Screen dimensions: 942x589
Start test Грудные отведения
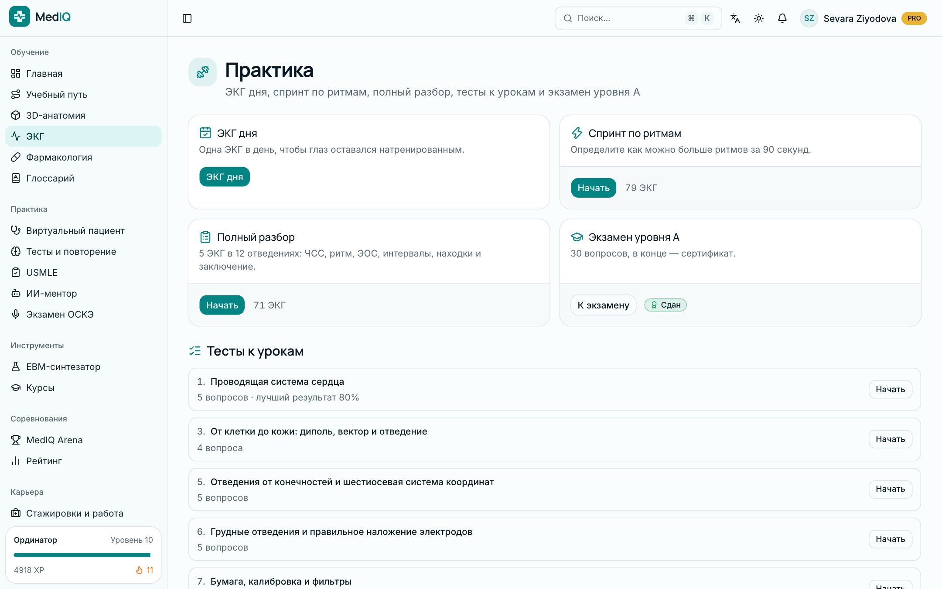890,539
